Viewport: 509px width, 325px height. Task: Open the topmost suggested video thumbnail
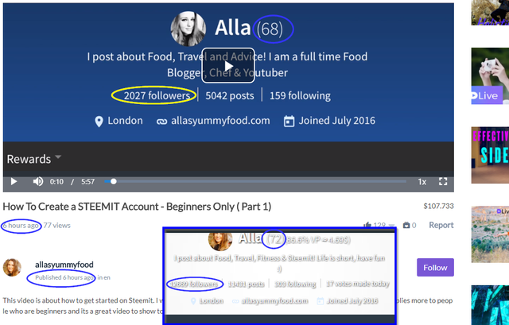tap(490, 13)
